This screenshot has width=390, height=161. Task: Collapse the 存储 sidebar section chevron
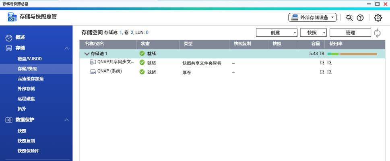coord(67,48)
